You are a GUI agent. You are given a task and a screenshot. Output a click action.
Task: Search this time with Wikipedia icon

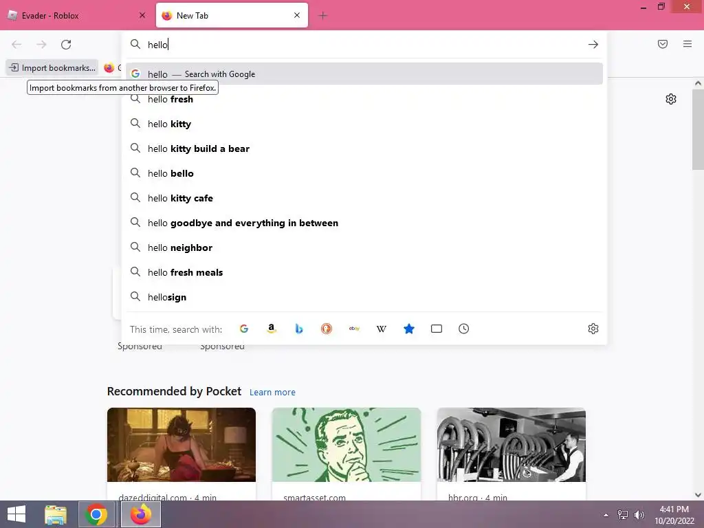[381, 329]
